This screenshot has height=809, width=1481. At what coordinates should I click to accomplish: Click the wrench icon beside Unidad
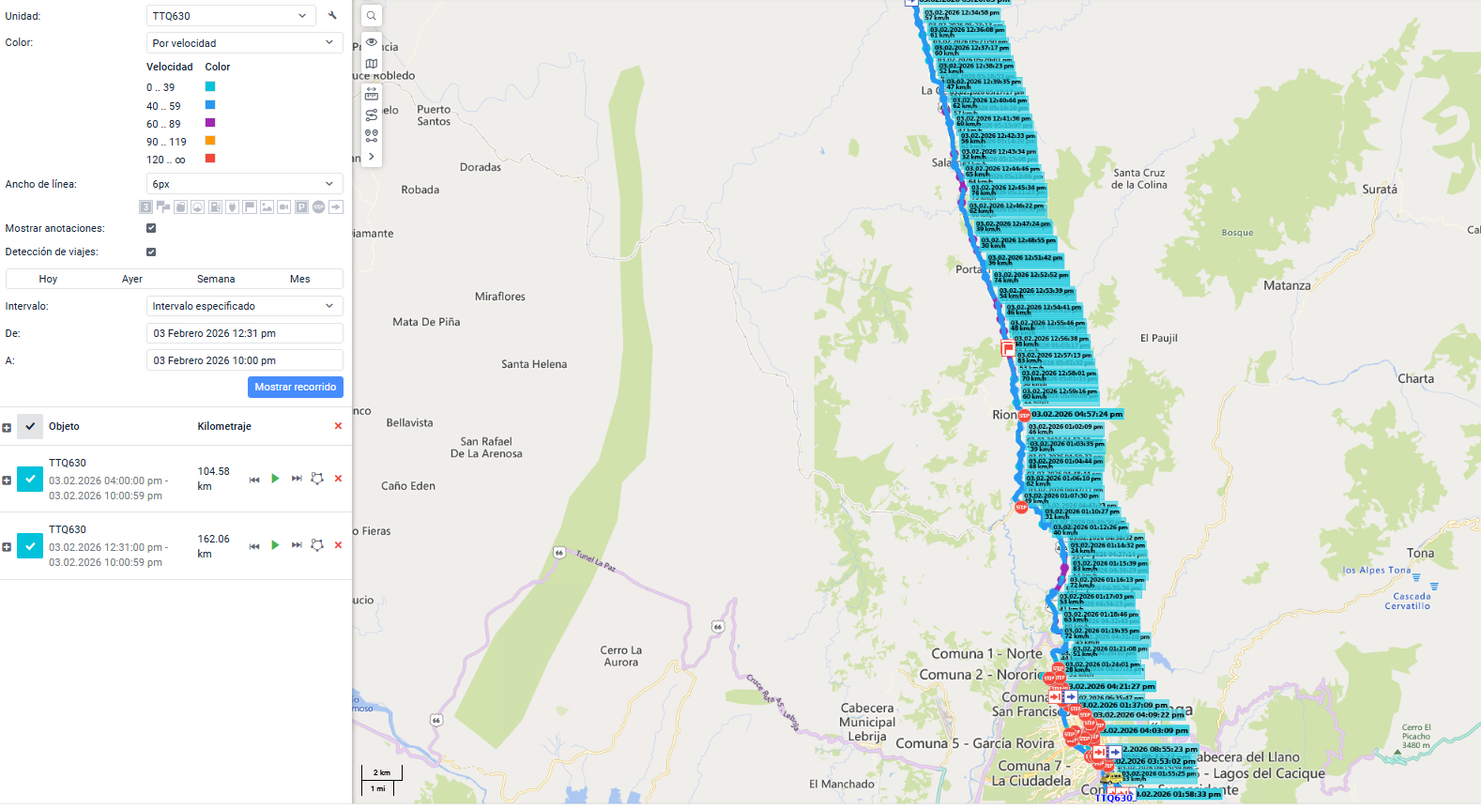pos(332,16)
